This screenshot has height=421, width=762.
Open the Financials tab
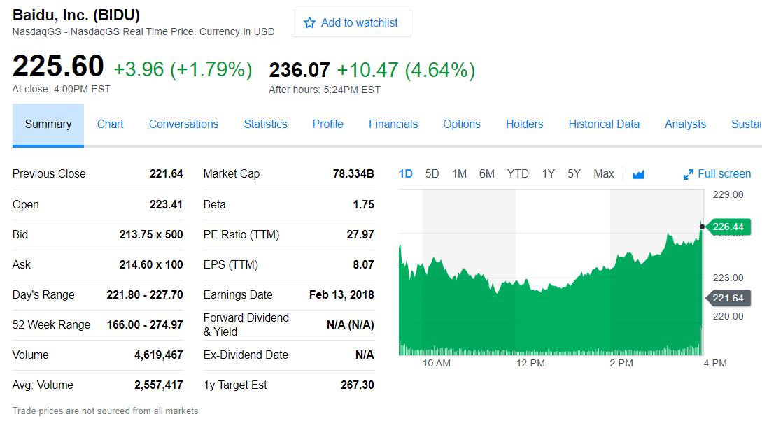click(393, 124)
